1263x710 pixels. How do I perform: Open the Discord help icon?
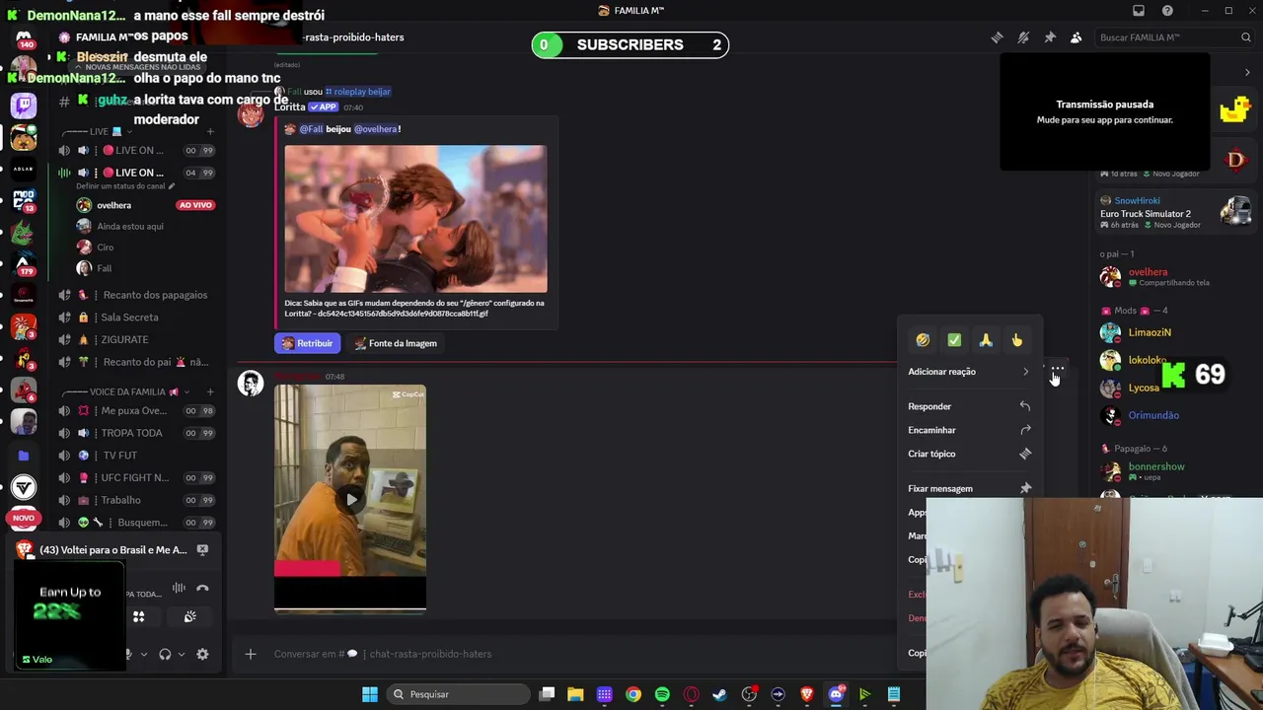[x=1168, y=11]
